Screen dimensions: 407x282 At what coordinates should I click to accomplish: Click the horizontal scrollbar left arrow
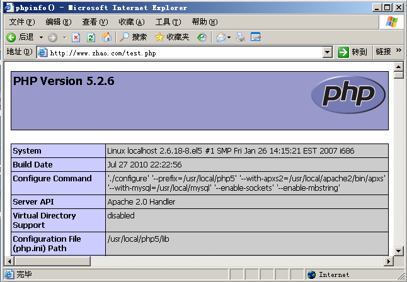[9, 261]
